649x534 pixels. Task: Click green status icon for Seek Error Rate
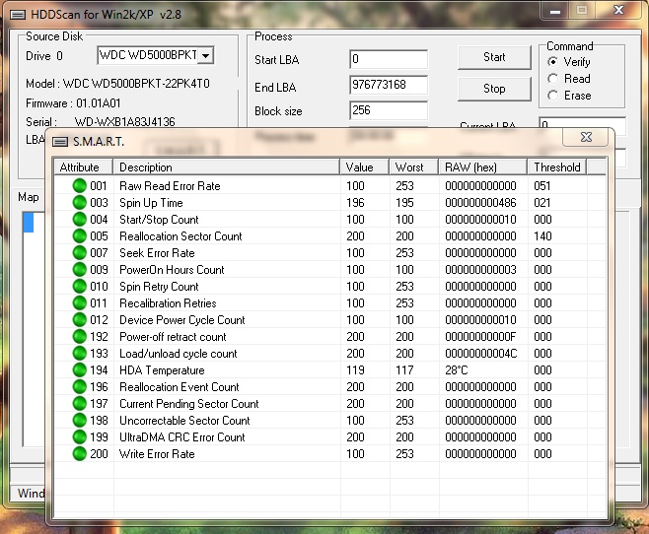[x=79, y=253]
